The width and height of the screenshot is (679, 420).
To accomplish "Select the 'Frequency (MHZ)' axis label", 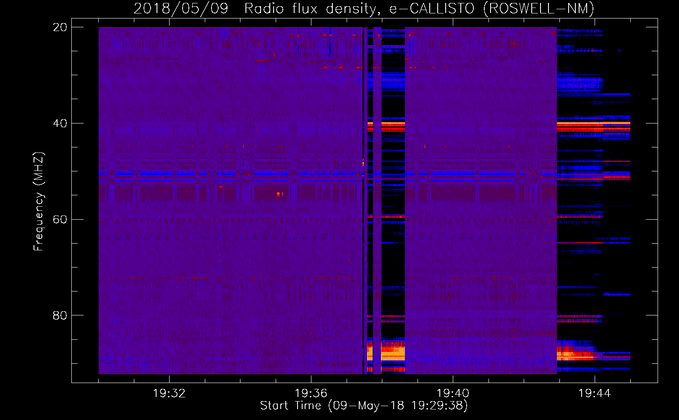I will (x=39, y=202).
